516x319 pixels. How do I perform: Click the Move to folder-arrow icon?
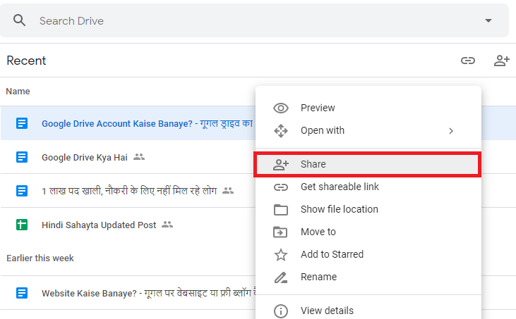pyautogui.click(x=280, y=232)
